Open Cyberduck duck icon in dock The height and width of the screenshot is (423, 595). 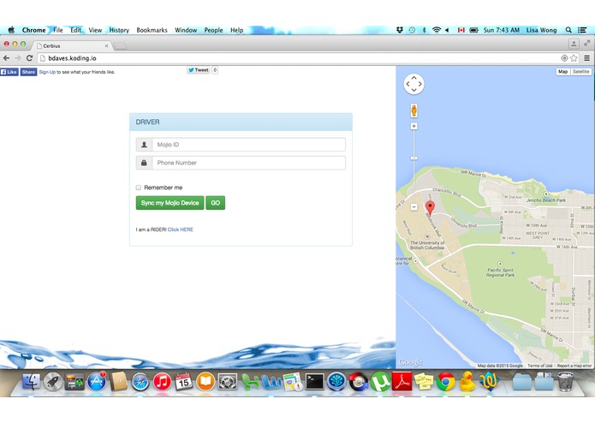[x=467, y=381]
